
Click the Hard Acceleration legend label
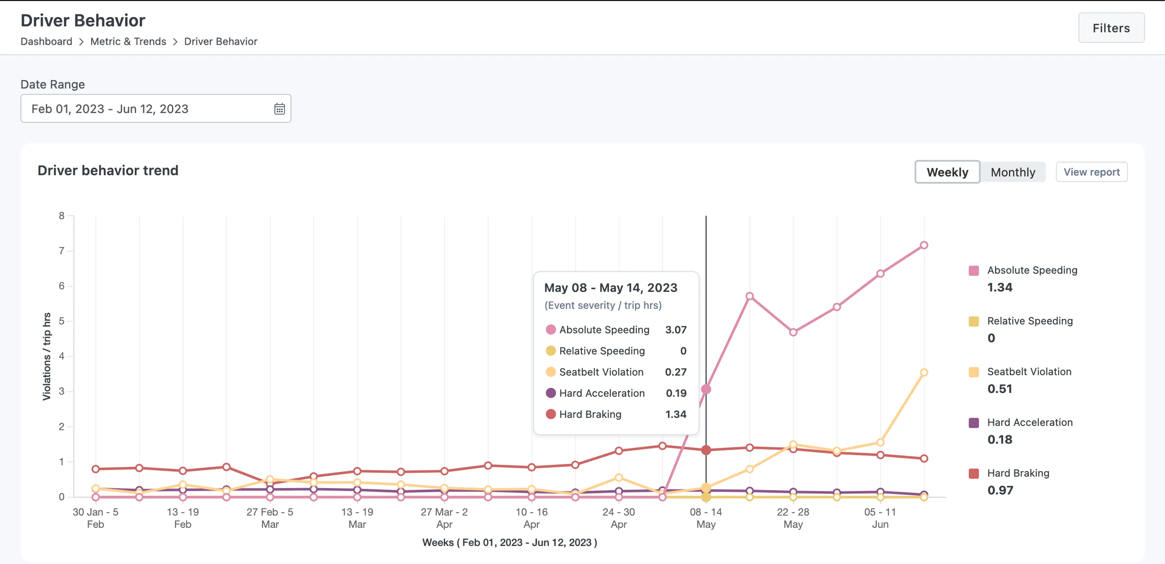tap(1030, 423)
